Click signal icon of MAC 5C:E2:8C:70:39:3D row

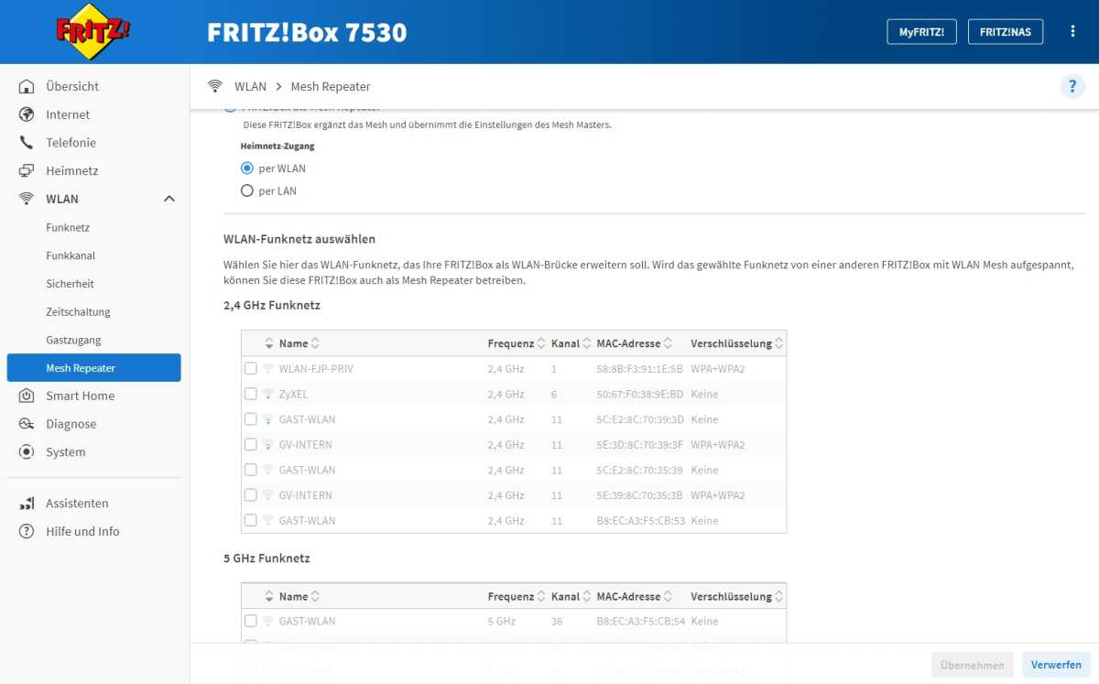click(x=268, y=419)
